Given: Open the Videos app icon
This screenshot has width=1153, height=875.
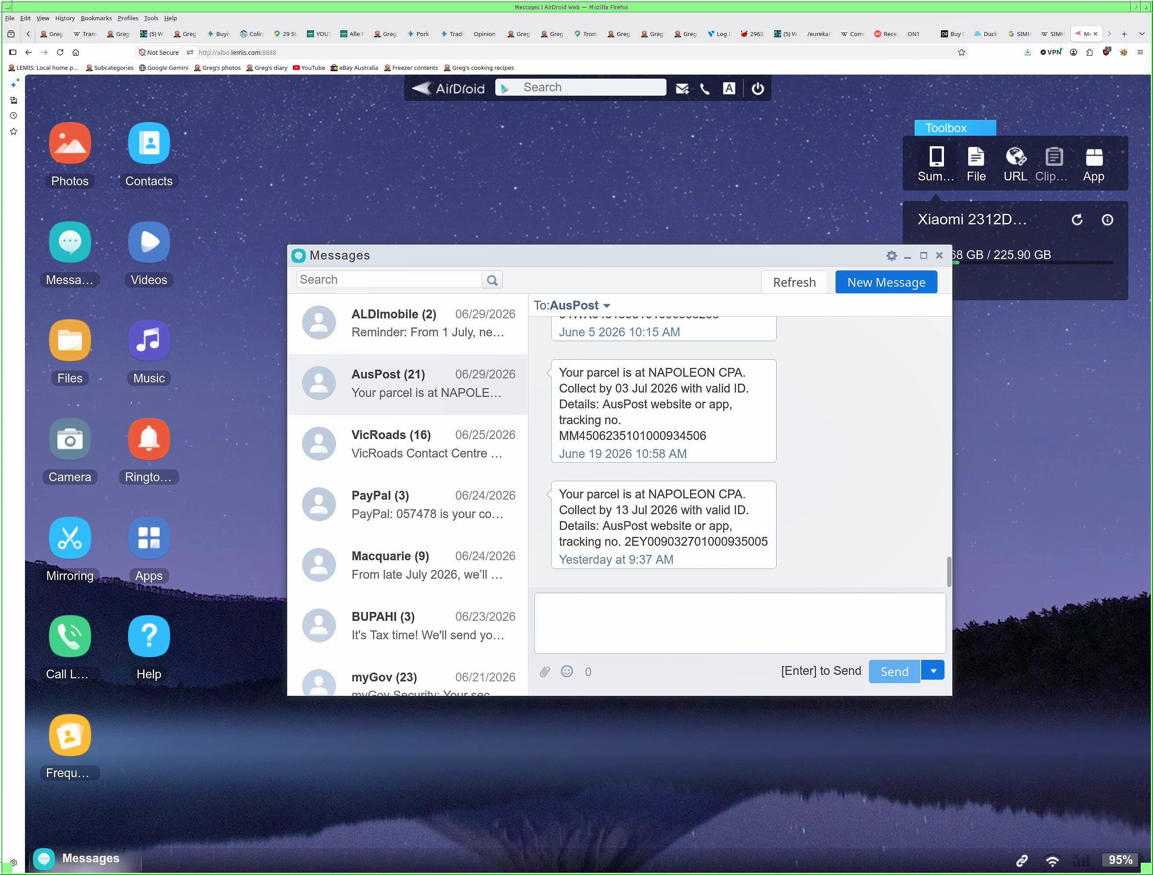Looking at the screenshot, I should click(148, 242).
